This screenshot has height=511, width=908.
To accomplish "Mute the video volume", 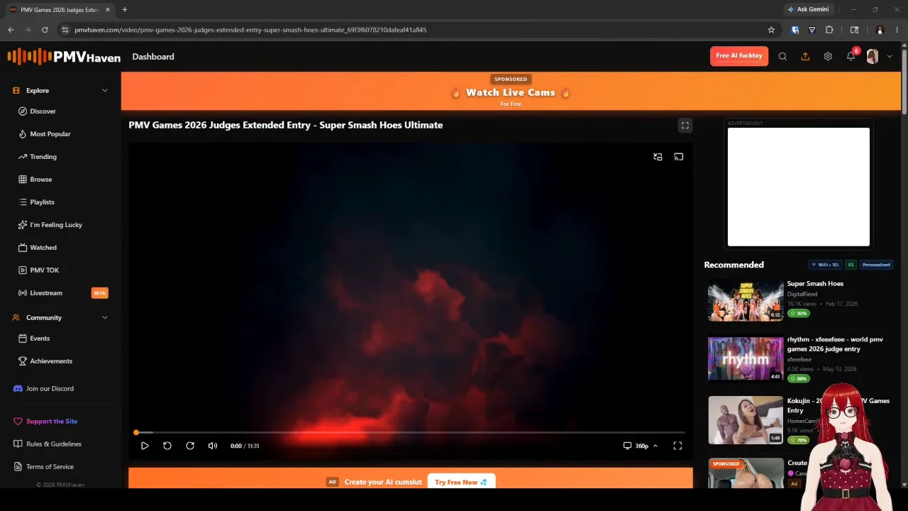I will click(213, 446).
